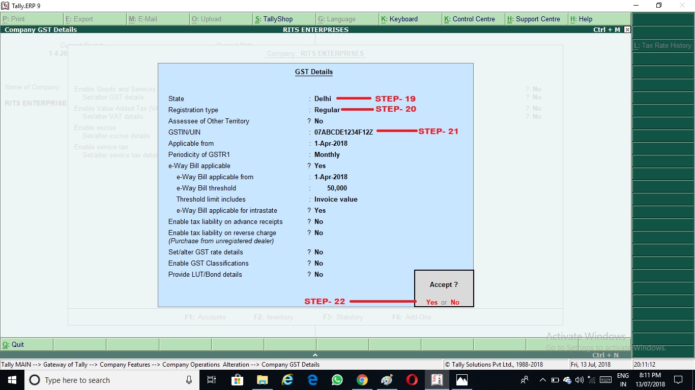
Task: Toggle the e-Way Bill applicable value
Action: pyautogui.click(x=320, y=166)
